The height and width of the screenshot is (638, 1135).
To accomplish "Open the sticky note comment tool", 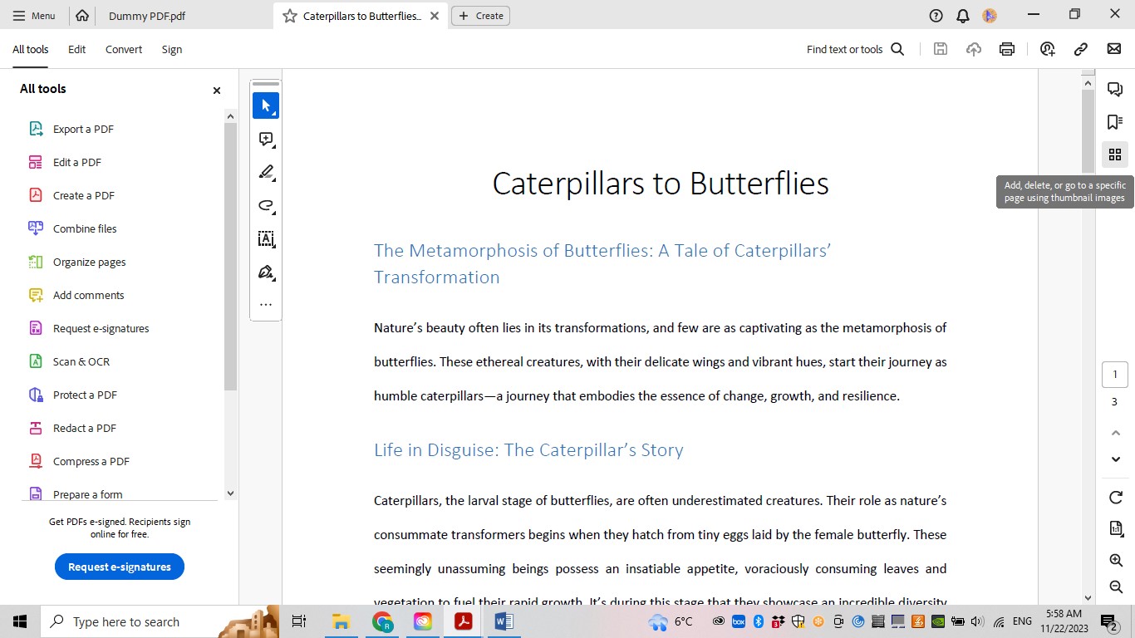I will (x=265, y=139).
